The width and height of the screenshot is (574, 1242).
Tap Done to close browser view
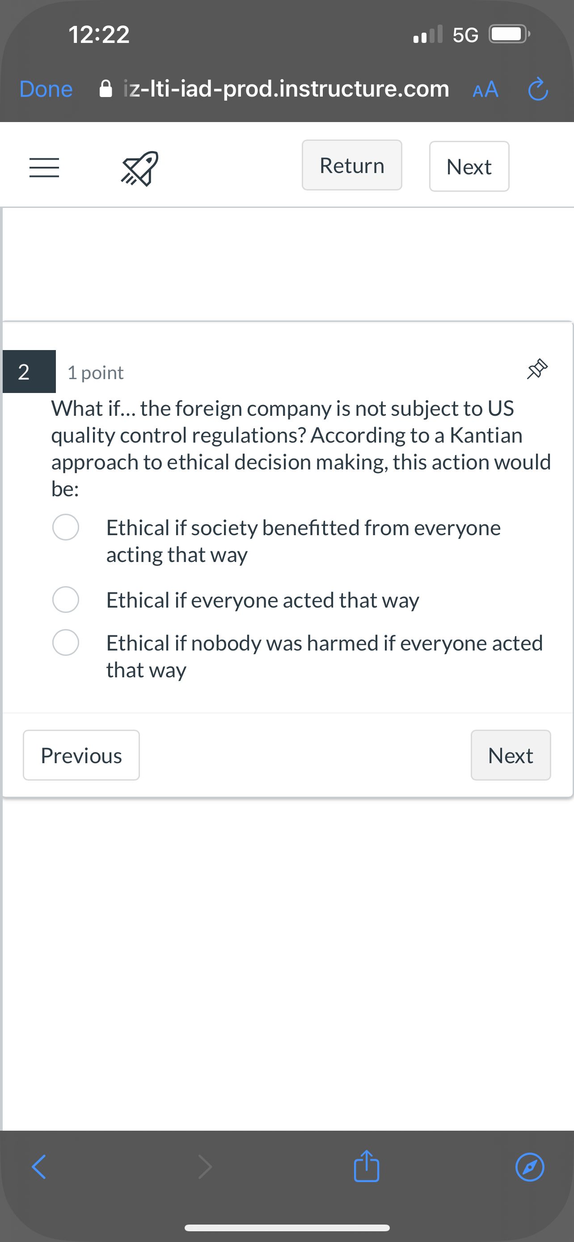tap(46, 89)
